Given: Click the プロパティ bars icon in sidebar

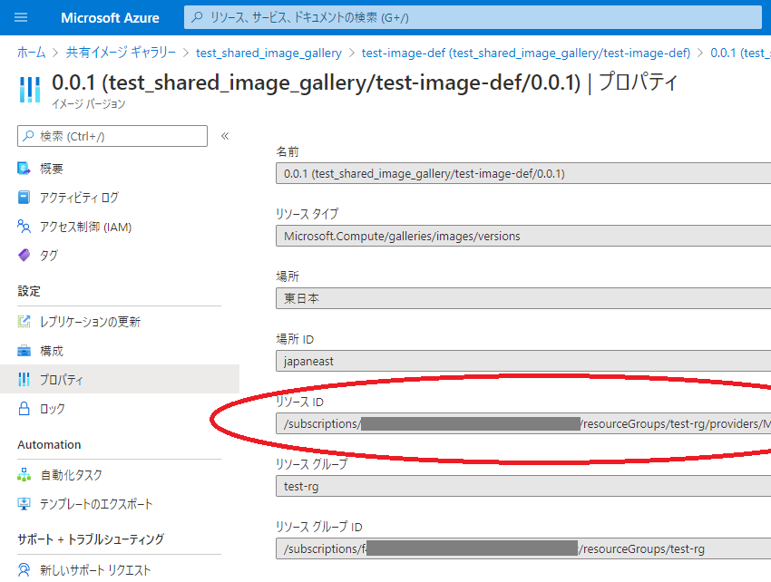Looking at the screenshot, I should [x=24, y=380].
